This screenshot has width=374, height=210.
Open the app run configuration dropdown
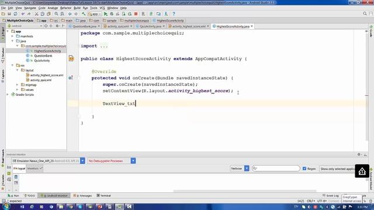pos(95,14)
